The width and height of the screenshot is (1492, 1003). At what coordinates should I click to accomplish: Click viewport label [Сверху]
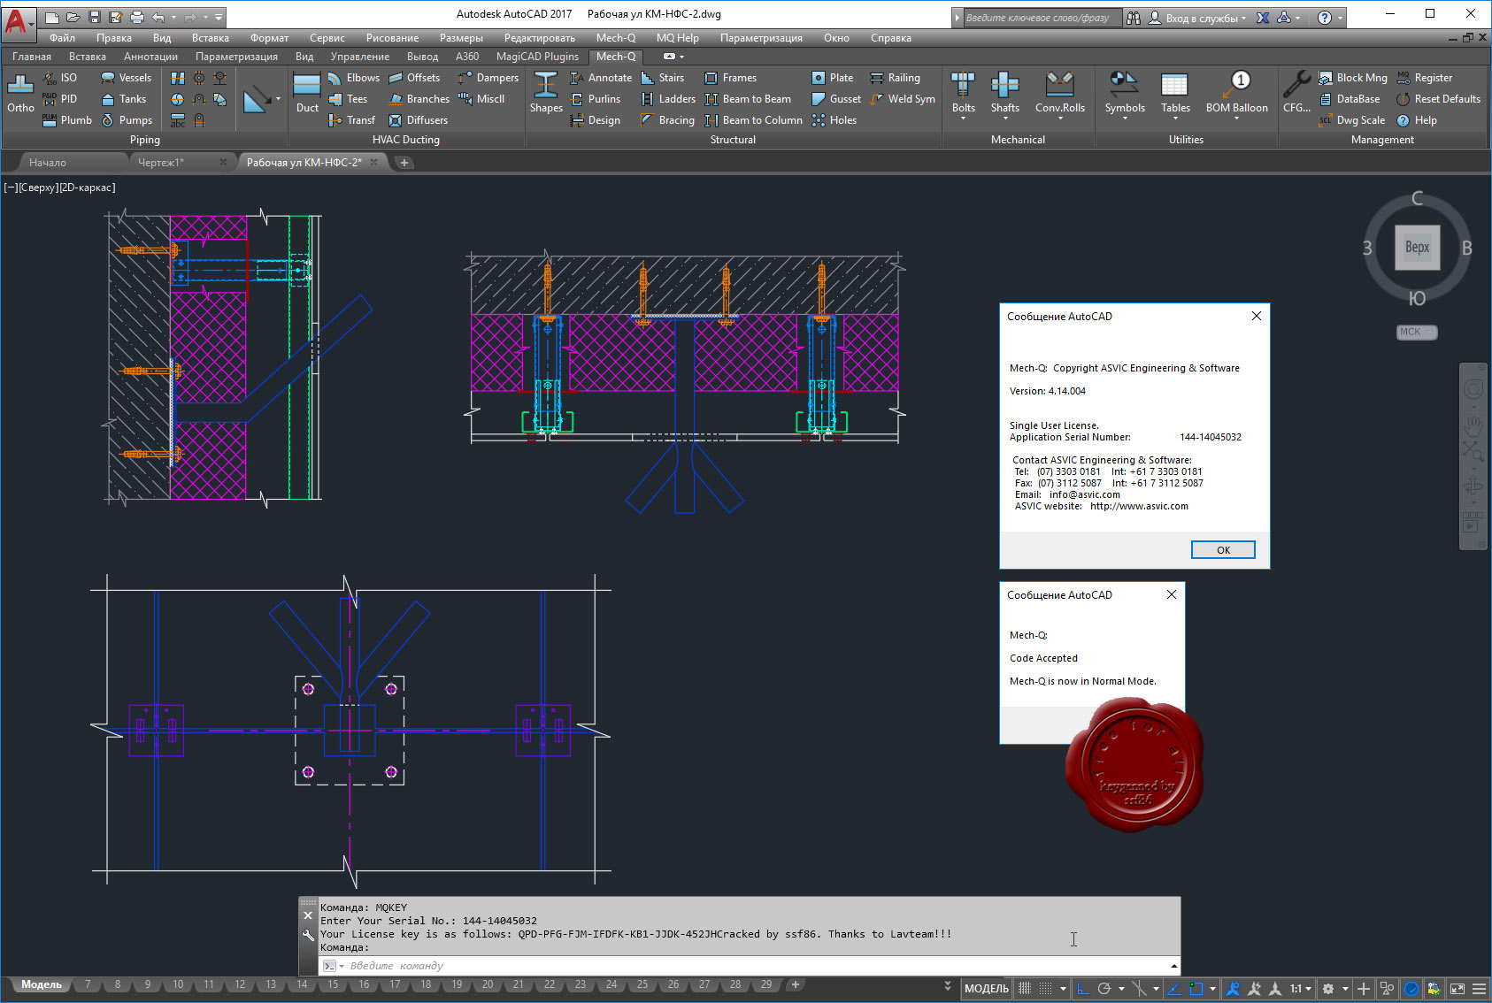[37, 188]
